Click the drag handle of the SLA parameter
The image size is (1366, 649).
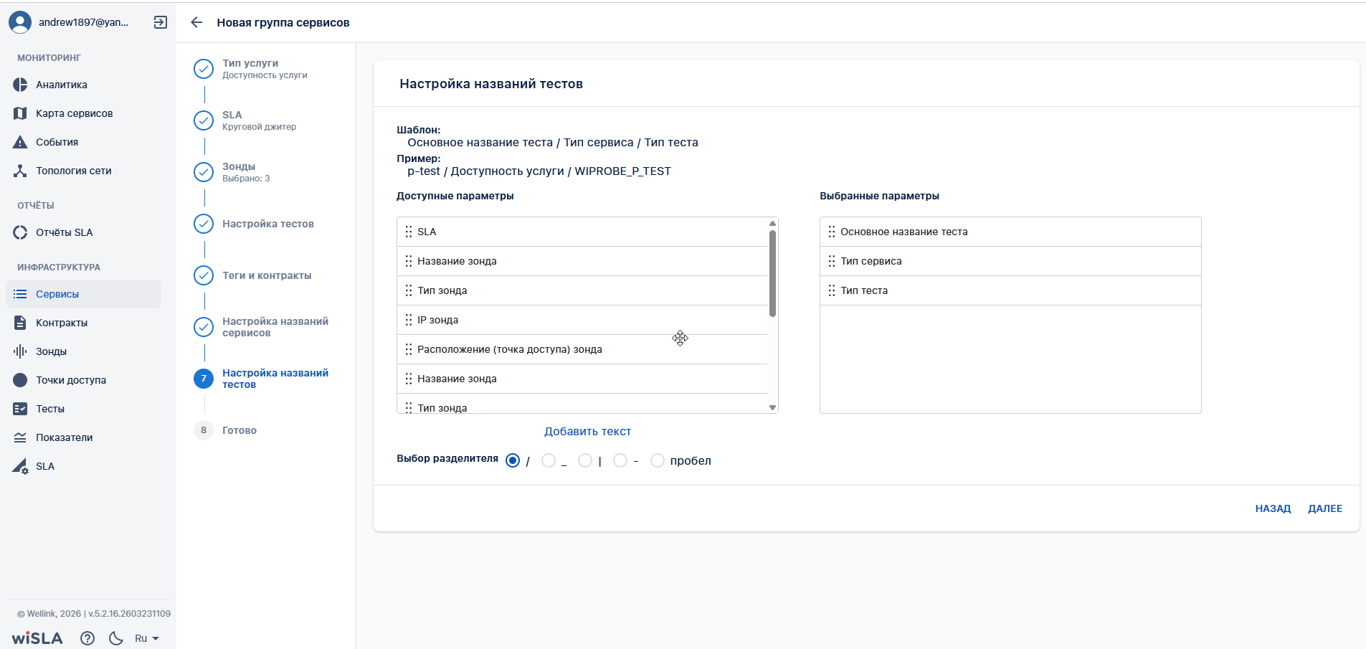tap(409, 232)
